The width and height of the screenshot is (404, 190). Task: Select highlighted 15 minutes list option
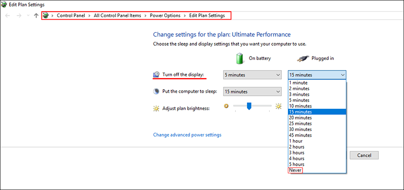317,112
